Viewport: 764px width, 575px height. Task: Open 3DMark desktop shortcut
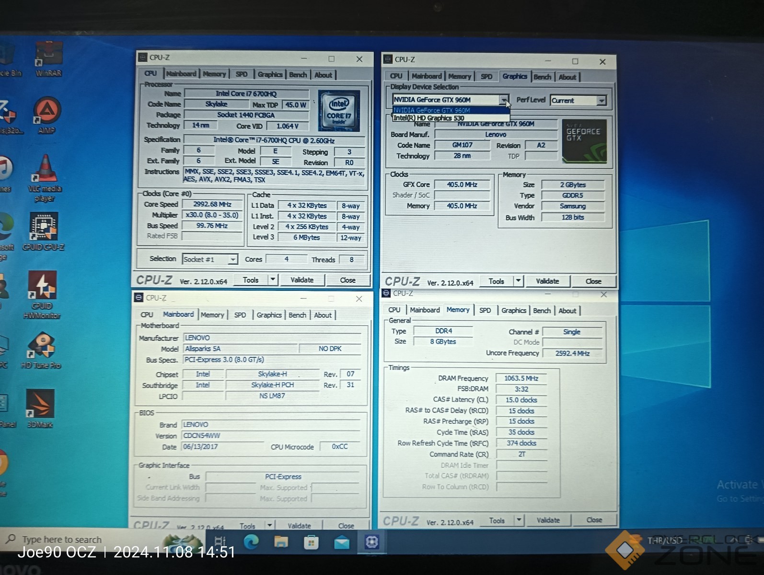click(40, 409)
